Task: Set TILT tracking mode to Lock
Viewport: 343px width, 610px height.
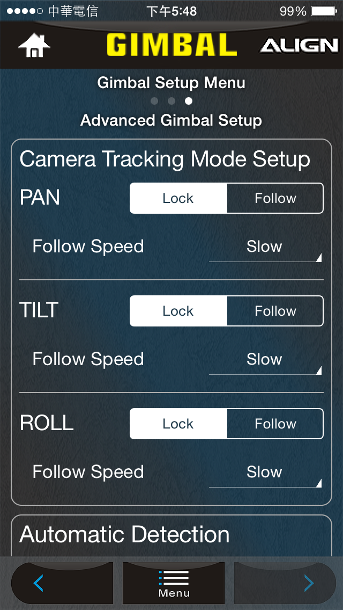Action: (177, 310)
